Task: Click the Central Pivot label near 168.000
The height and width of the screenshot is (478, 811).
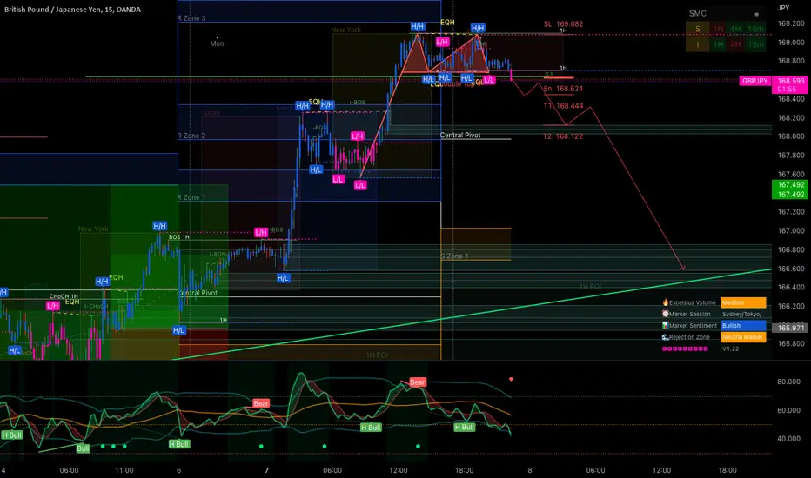Action: (460, 135)
